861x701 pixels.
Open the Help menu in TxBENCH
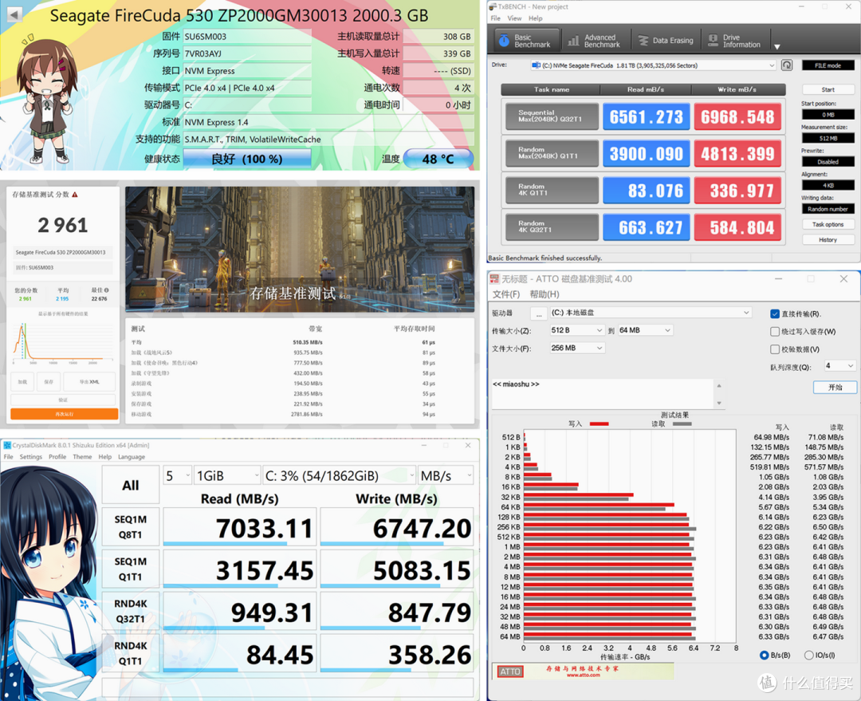click(x=536, y=18)
